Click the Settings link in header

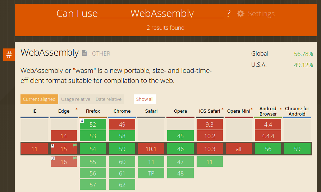[261, 14]
